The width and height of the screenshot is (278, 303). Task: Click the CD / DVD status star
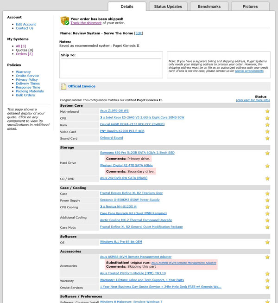click(x=267, y=178)
